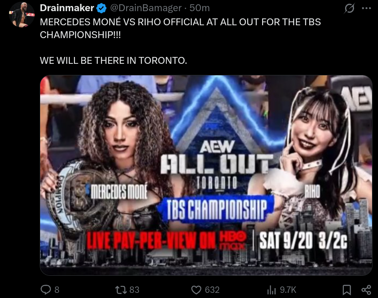Click the tweet text about Mercedes Moné
Image resolution: width=378 pixels, height=298 pixels.
(180, 29)
